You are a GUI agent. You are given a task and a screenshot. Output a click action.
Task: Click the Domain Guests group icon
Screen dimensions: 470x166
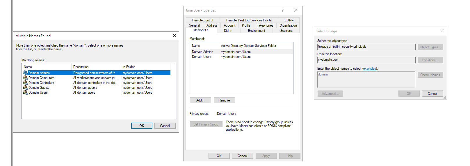[26, 88]
